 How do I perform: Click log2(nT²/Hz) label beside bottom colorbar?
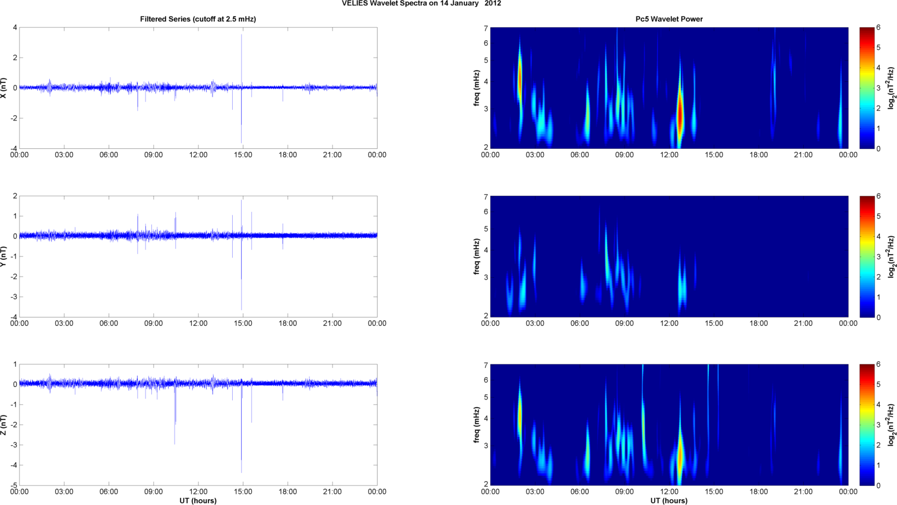pos(891,425)
